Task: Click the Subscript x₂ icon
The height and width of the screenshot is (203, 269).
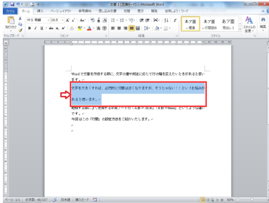Action: tap(57, 28)
